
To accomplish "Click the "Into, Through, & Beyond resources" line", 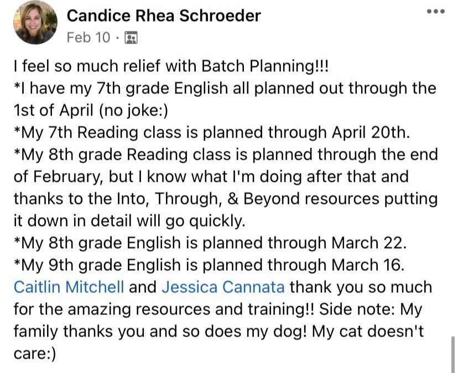I will coord(225,198).
